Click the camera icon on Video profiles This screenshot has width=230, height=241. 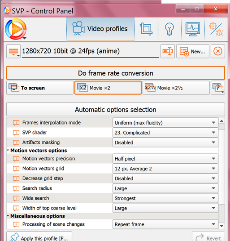(78, 28)
